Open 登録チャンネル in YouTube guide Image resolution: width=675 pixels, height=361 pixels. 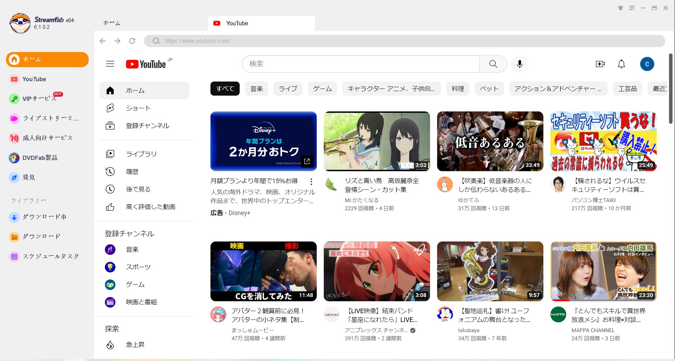click(x=144, y=125)
